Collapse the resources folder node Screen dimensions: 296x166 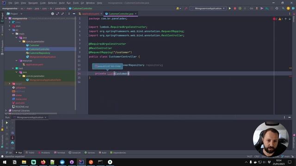(17, 60)
